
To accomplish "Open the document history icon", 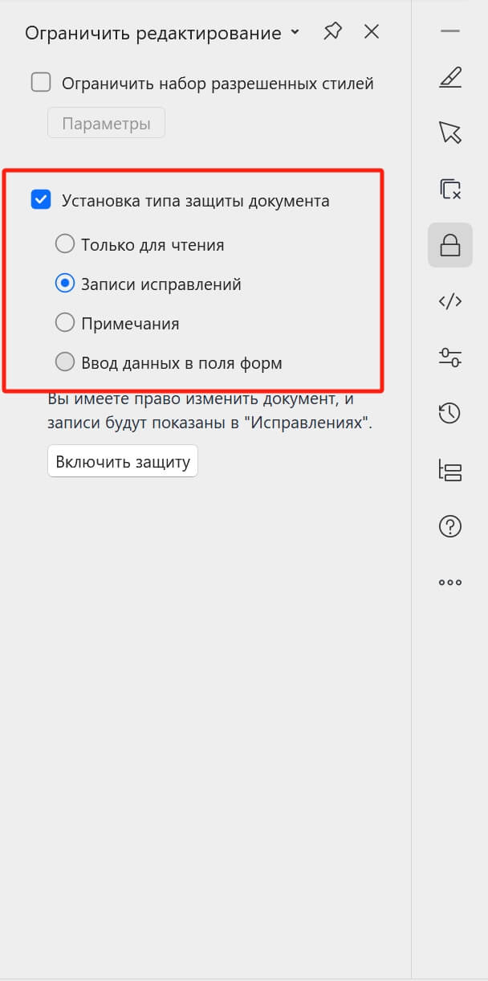I will 449,414.
